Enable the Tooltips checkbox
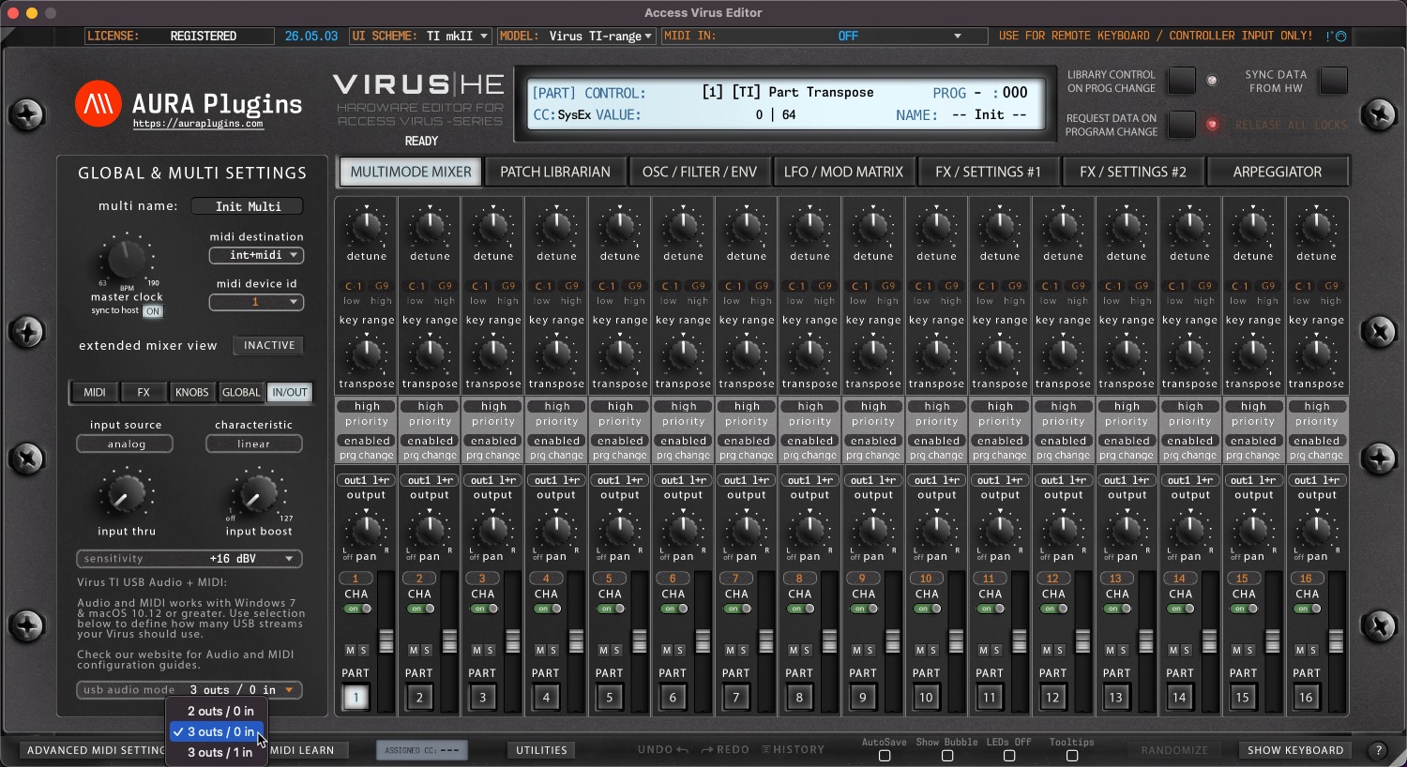The image size is (1407, 767). tap(1072, 755)
